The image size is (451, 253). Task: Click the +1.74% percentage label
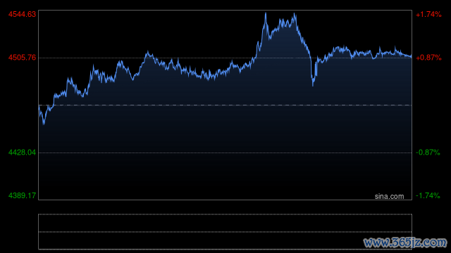pyautogui.click(x=428, y=14)
